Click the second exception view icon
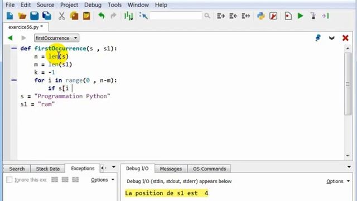Screen dimensions: 357x201 65,180
